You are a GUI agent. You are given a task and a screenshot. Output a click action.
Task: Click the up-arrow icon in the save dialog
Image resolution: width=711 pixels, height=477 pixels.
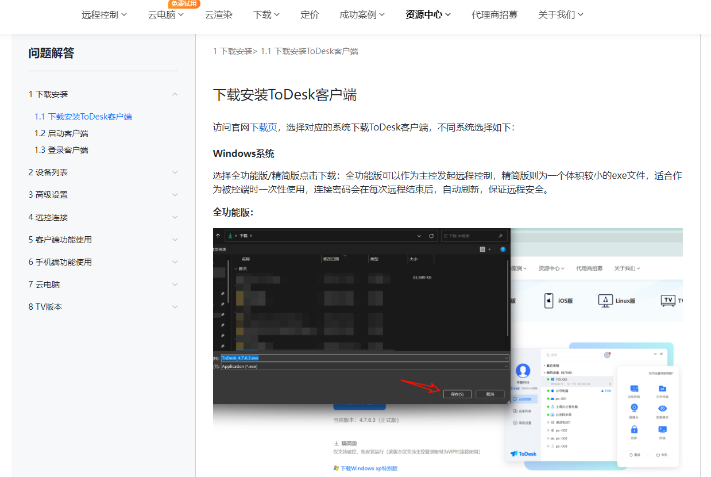(x=218, y=236)
